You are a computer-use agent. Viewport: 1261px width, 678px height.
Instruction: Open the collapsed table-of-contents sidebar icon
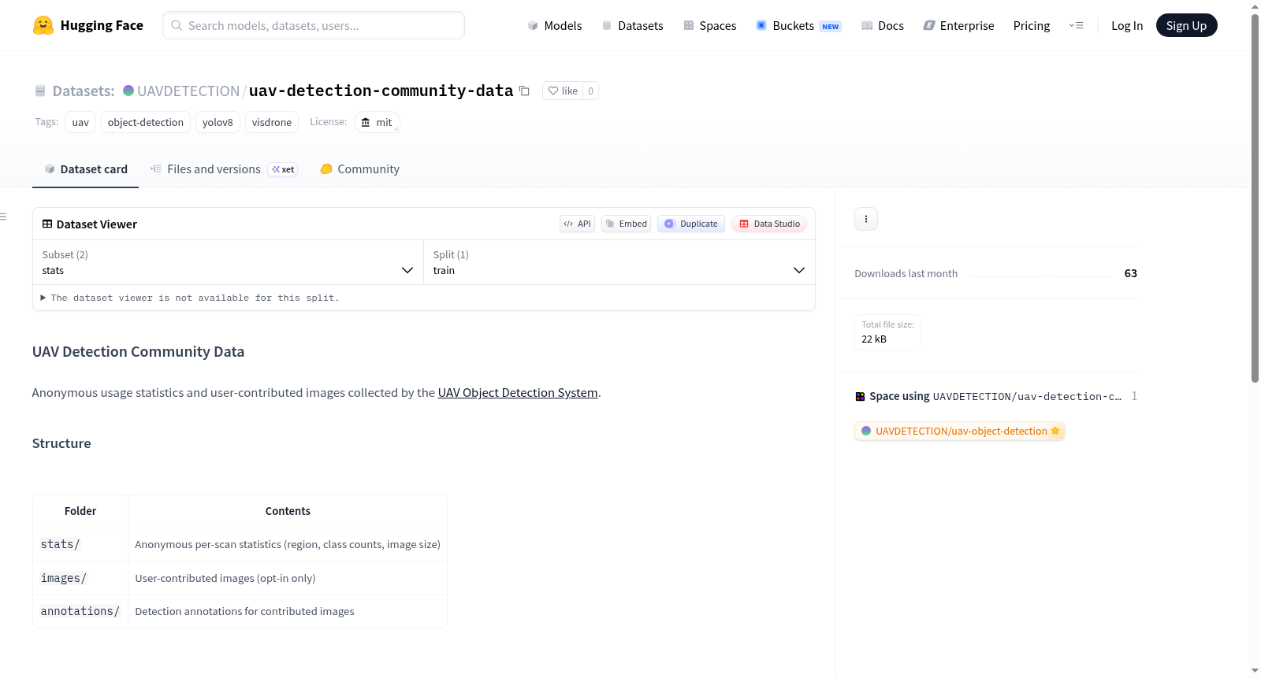(x=4, y=217)
